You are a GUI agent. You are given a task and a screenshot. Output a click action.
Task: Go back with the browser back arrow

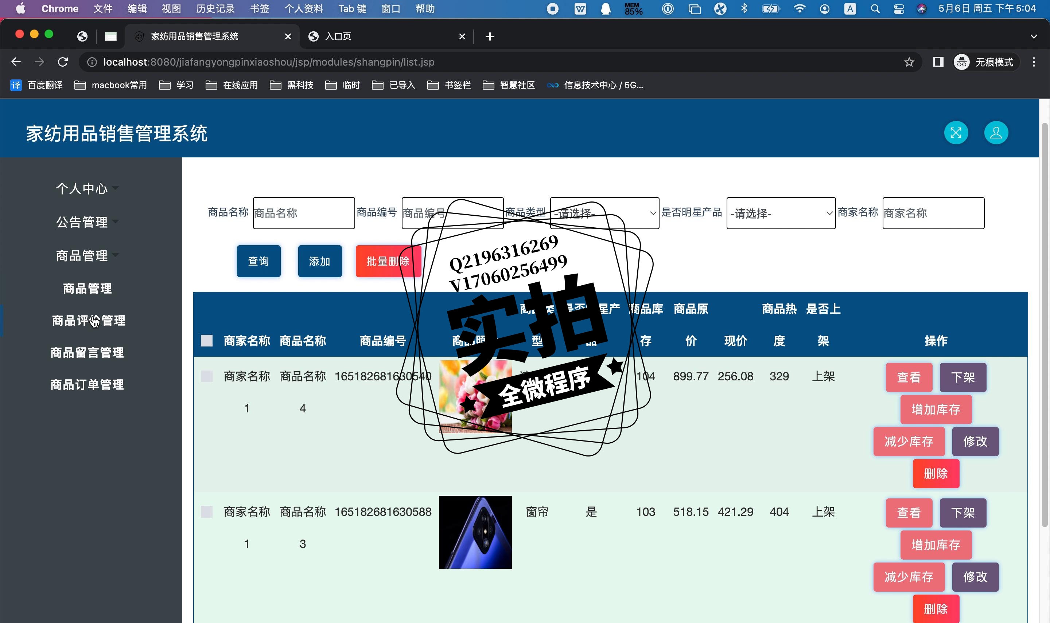(16, 62)
